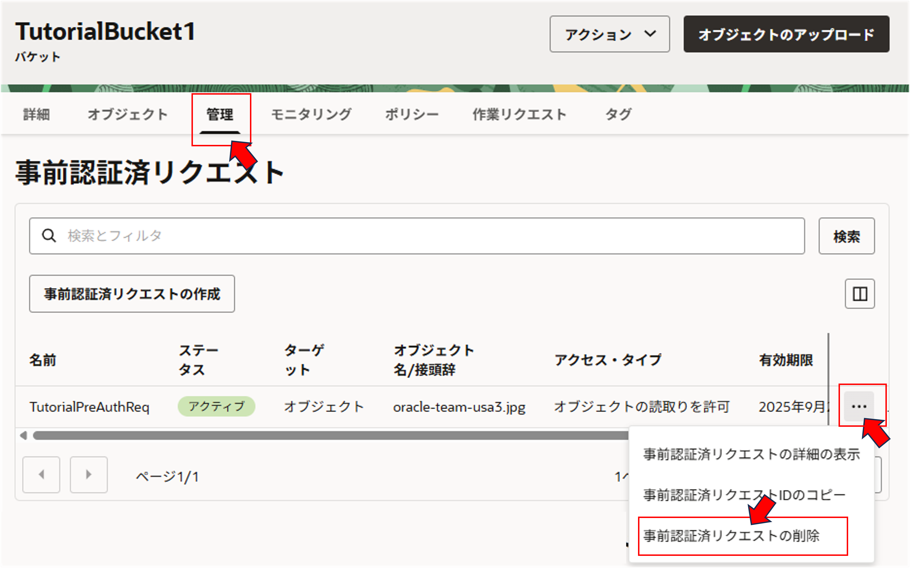
Task: Click the scrollbar left arrow
Action: coord(24,436)
